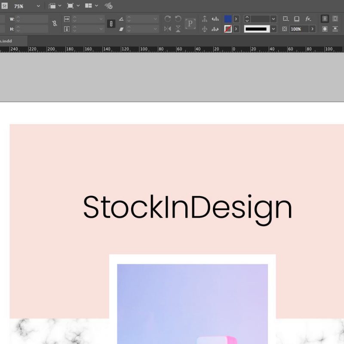Viewport: 344px width, 344px height.
Task: Open the fx effects menu
Action: (x=308, y=19)
